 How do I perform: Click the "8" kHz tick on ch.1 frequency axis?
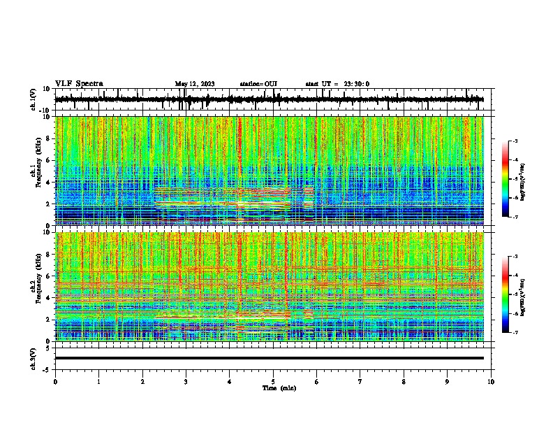click(48, 138)
